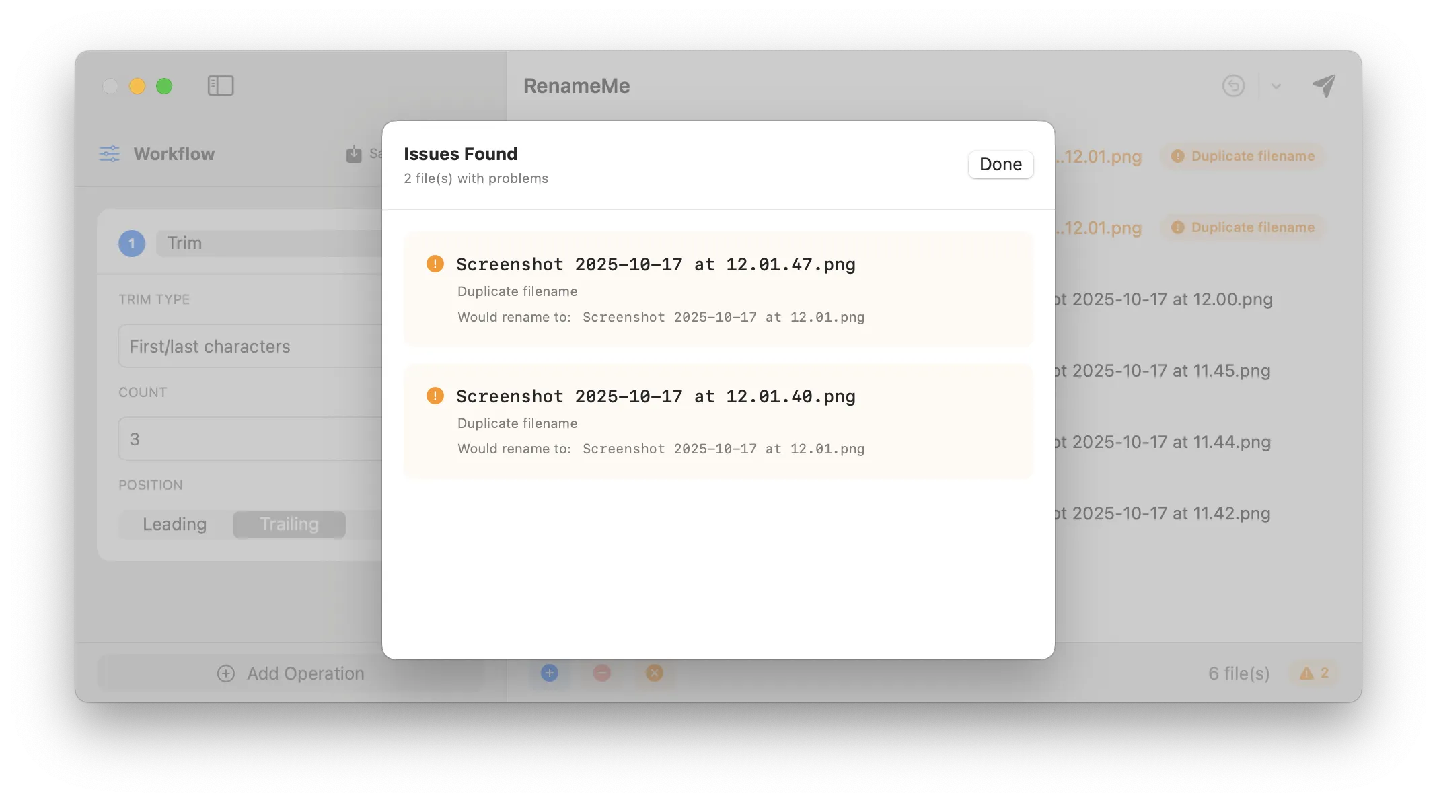This screenshot has width=1437, height=802.
Task: Click the save workflow download icon
Action: [354, 154]
